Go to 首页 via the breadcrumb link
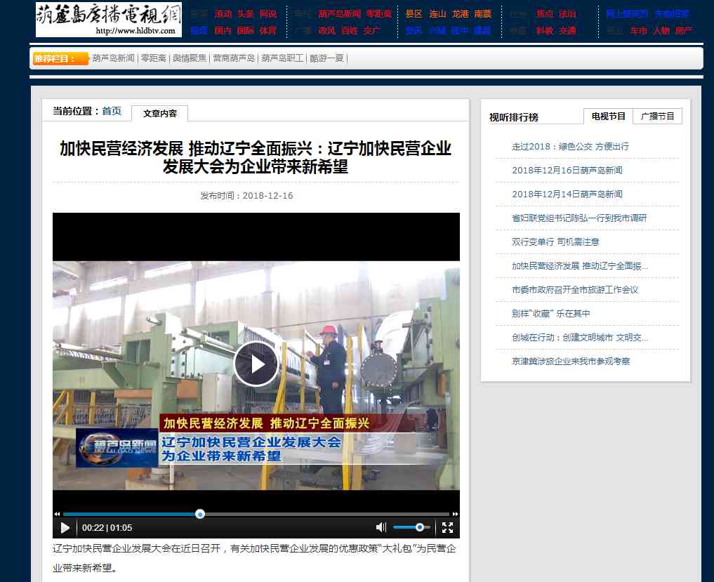The width and height of the screenshot is (714, 582). 110,110
